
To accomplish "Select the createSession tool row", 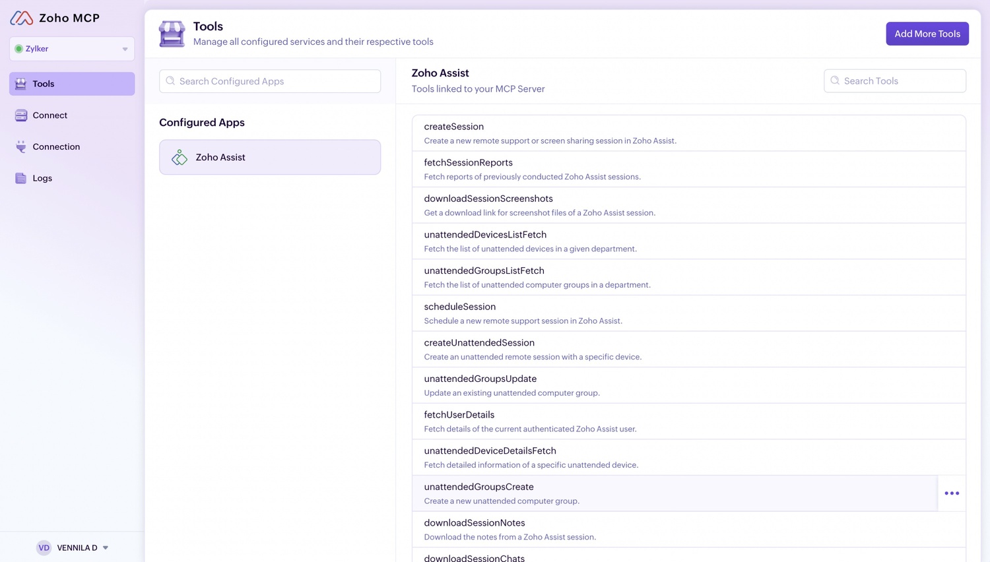I will [x=688, y=133].
